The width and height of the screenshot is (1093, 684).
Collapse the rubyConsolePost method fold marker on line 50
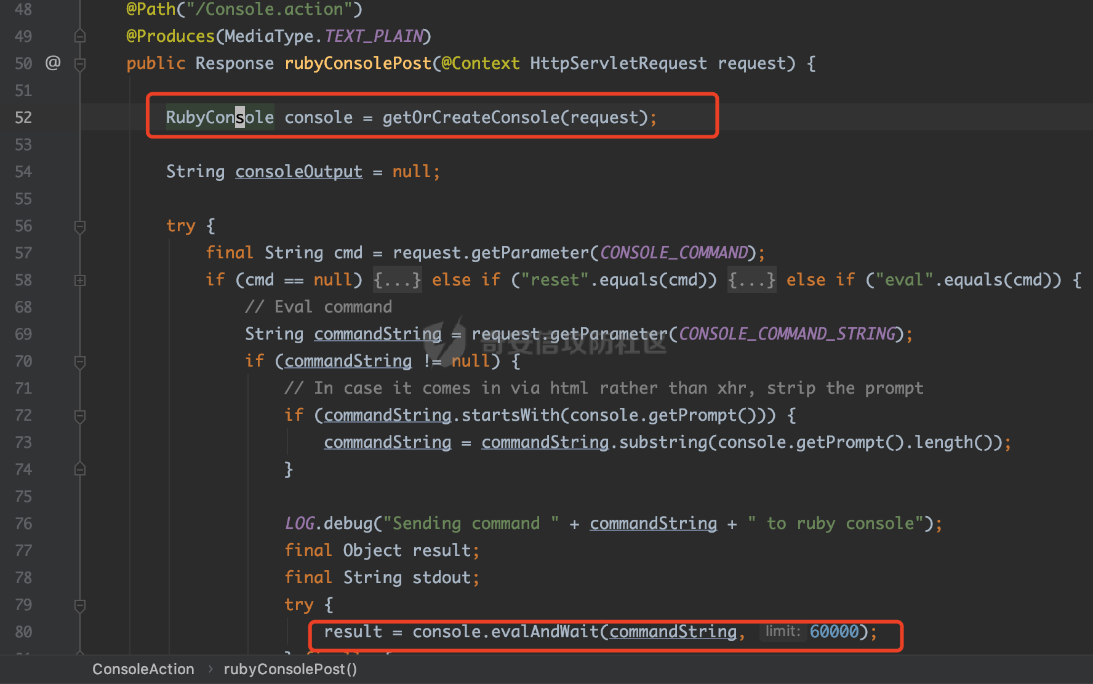(79, 64)
